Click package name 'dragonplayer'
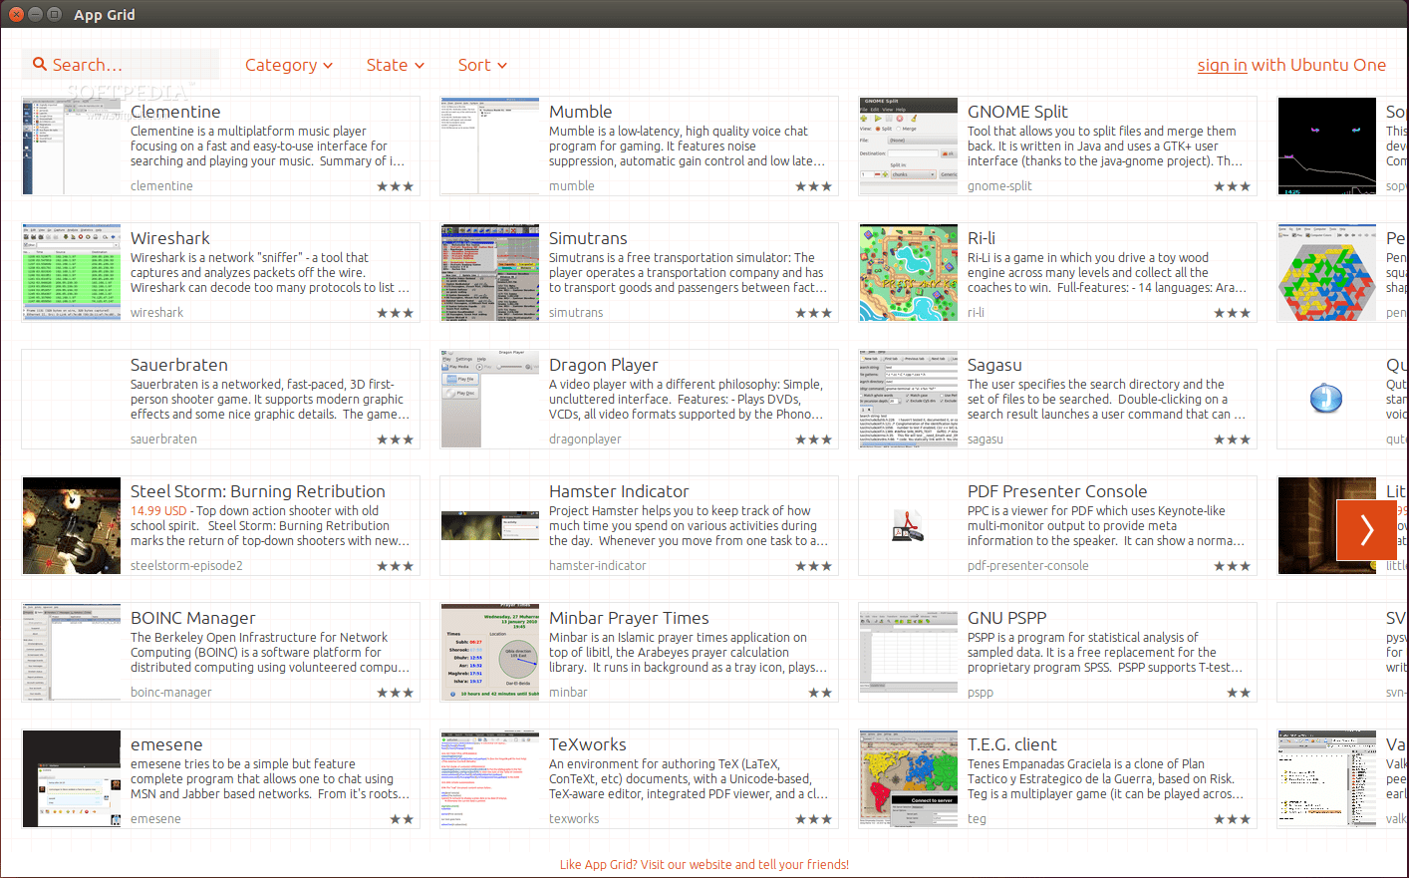1409x878 pixels. [585, 439]
